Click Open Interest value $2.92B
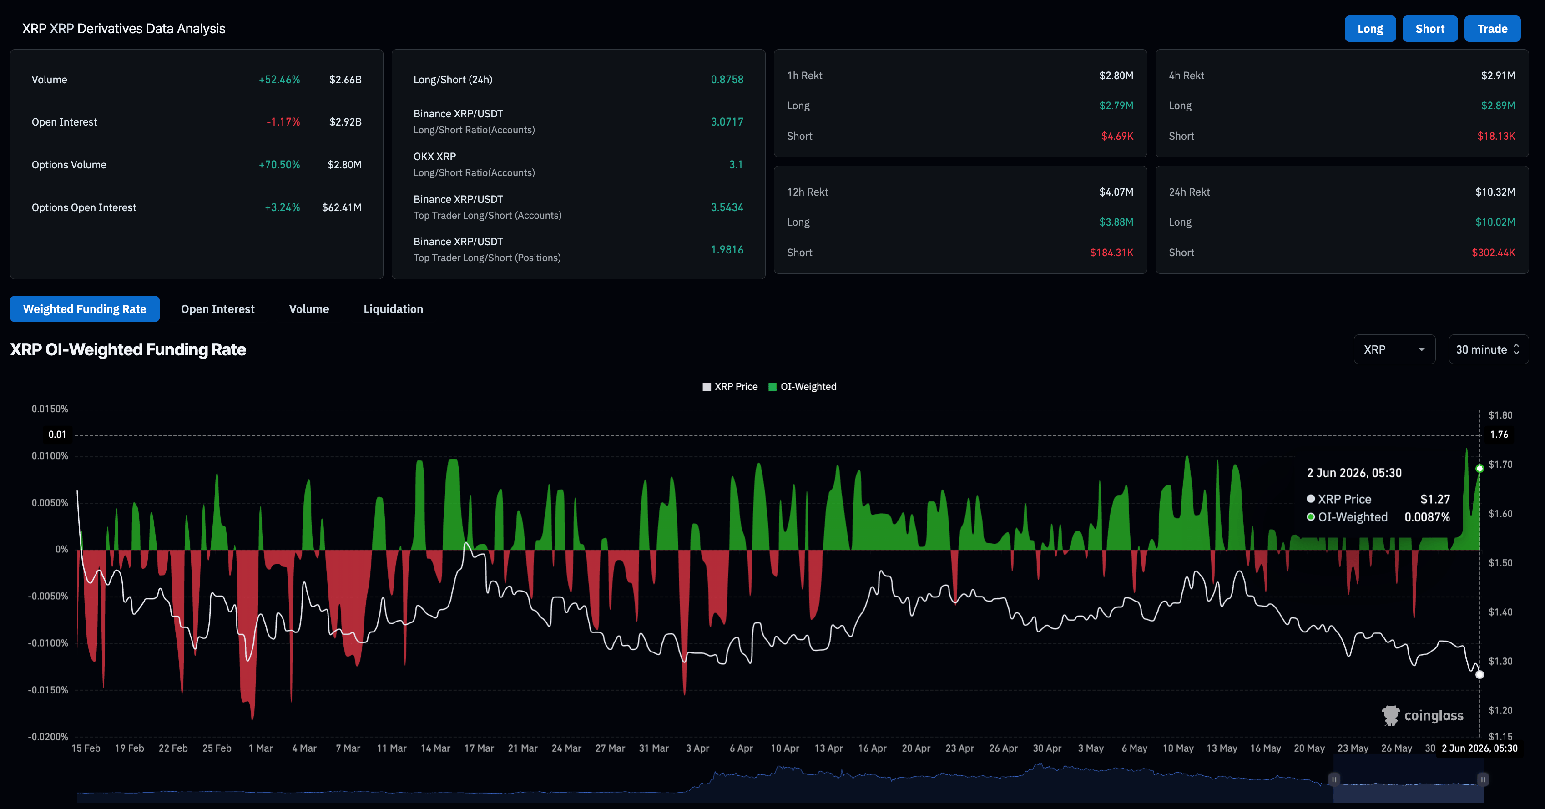This screenshot has height=809, width=1545. [x=345, y=122]
